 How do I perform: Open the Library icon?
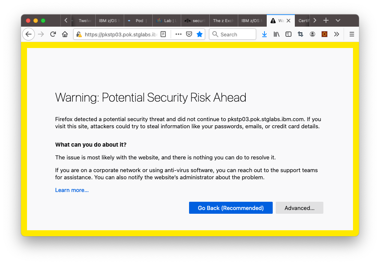coord(276,34)
